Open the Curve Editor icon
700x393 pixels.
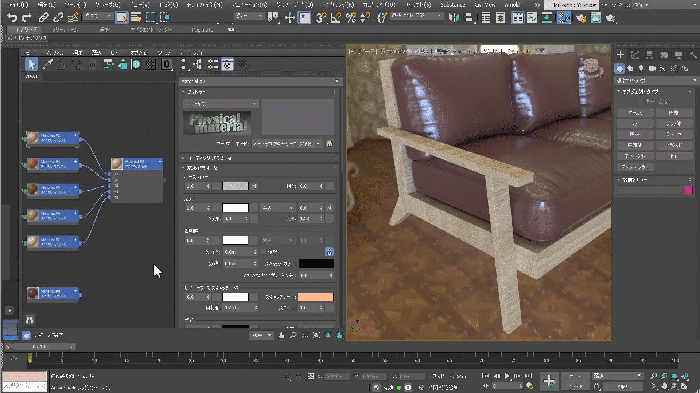coord(532,17)
